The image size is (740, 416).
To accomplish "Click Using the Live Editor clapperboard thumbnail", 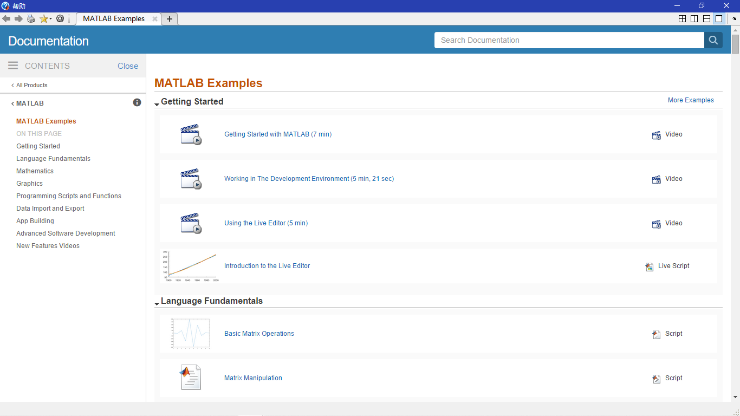I will (x=191, y=223).
